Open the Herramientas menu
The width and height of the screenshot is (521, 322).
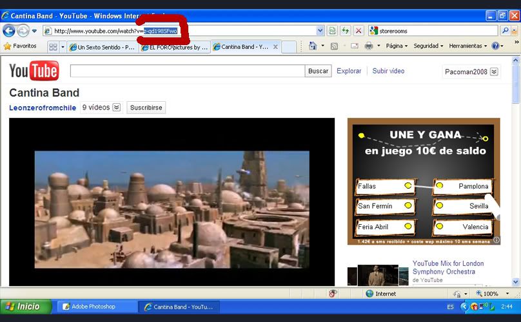[468, 46]
